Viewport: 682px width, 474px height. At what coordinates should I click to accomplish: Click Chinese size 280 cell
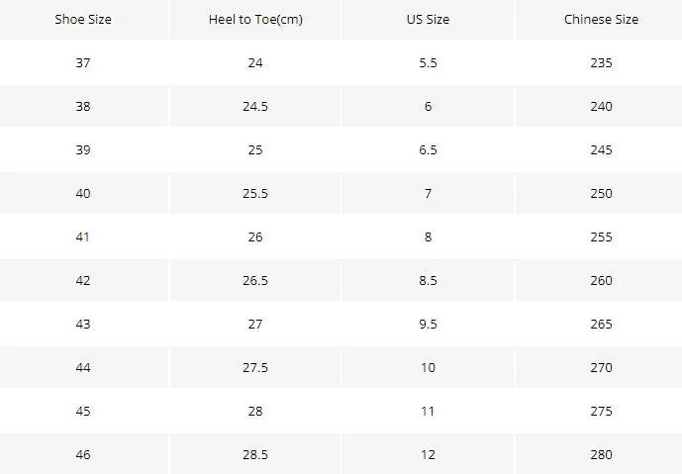point(601,454)
